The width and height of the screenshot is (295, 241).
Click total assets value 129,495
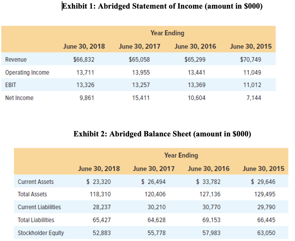coord(265,194)
